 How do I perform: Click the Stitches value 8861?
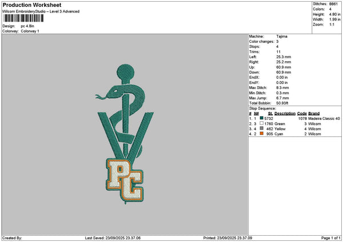333,4
